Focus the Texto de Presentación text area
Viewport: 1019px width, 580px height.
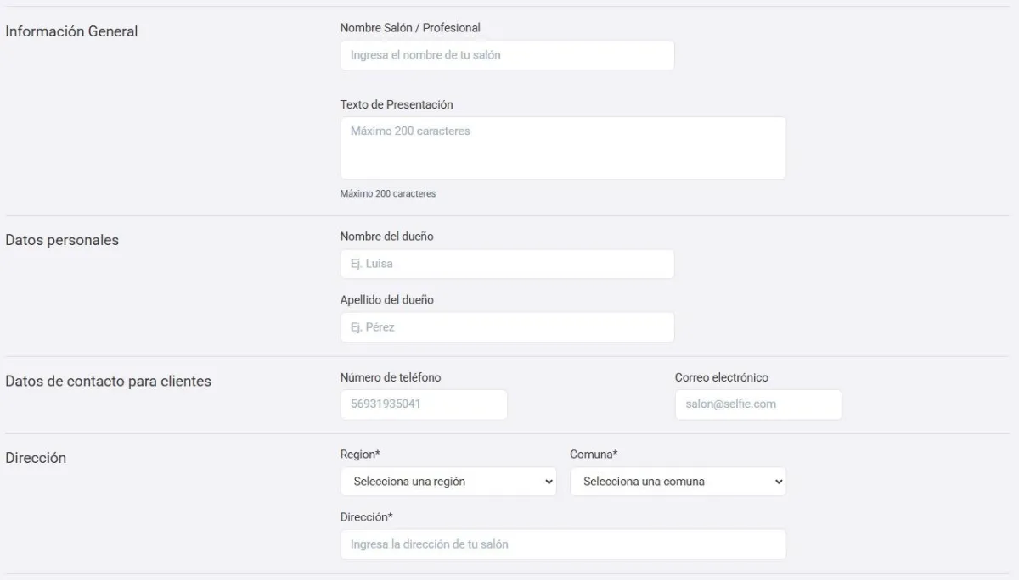point(562,148)
